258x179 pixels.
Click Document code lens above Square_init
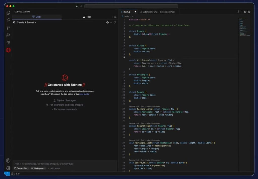[156, 160]
